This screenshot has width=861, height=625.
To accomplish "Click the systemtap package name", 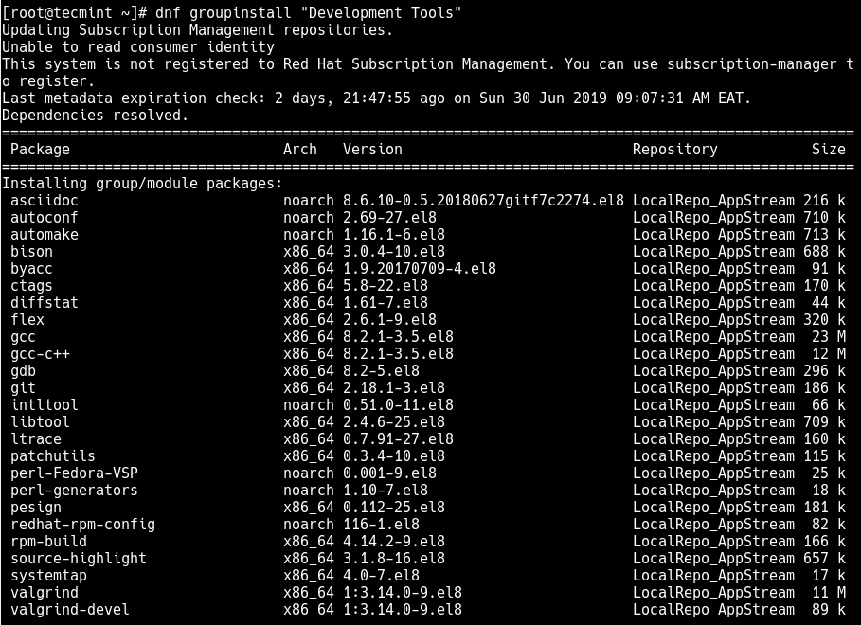I will point(48,576).
